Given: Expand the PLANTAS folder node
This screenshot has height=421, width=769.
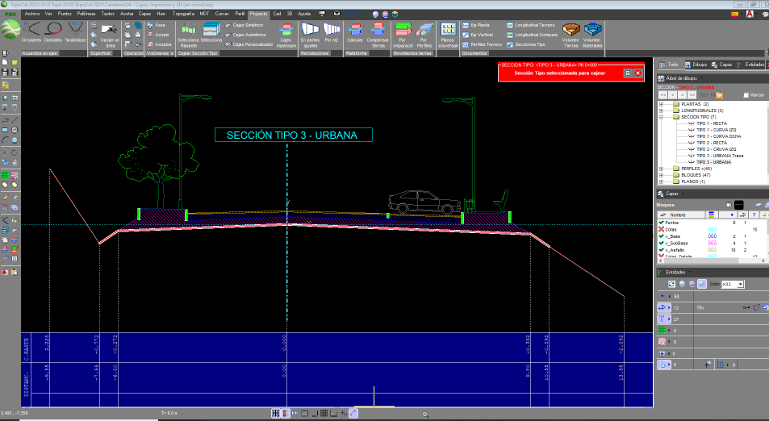Looking at the screenshot, I should tap(662, 104).
